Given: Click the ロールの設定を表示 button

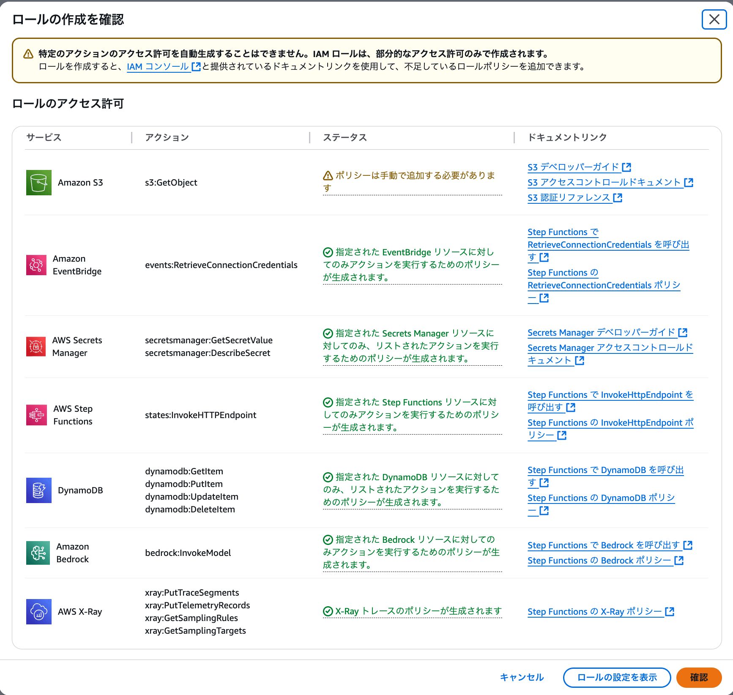Looking at the screenshot, I should 617,677.
